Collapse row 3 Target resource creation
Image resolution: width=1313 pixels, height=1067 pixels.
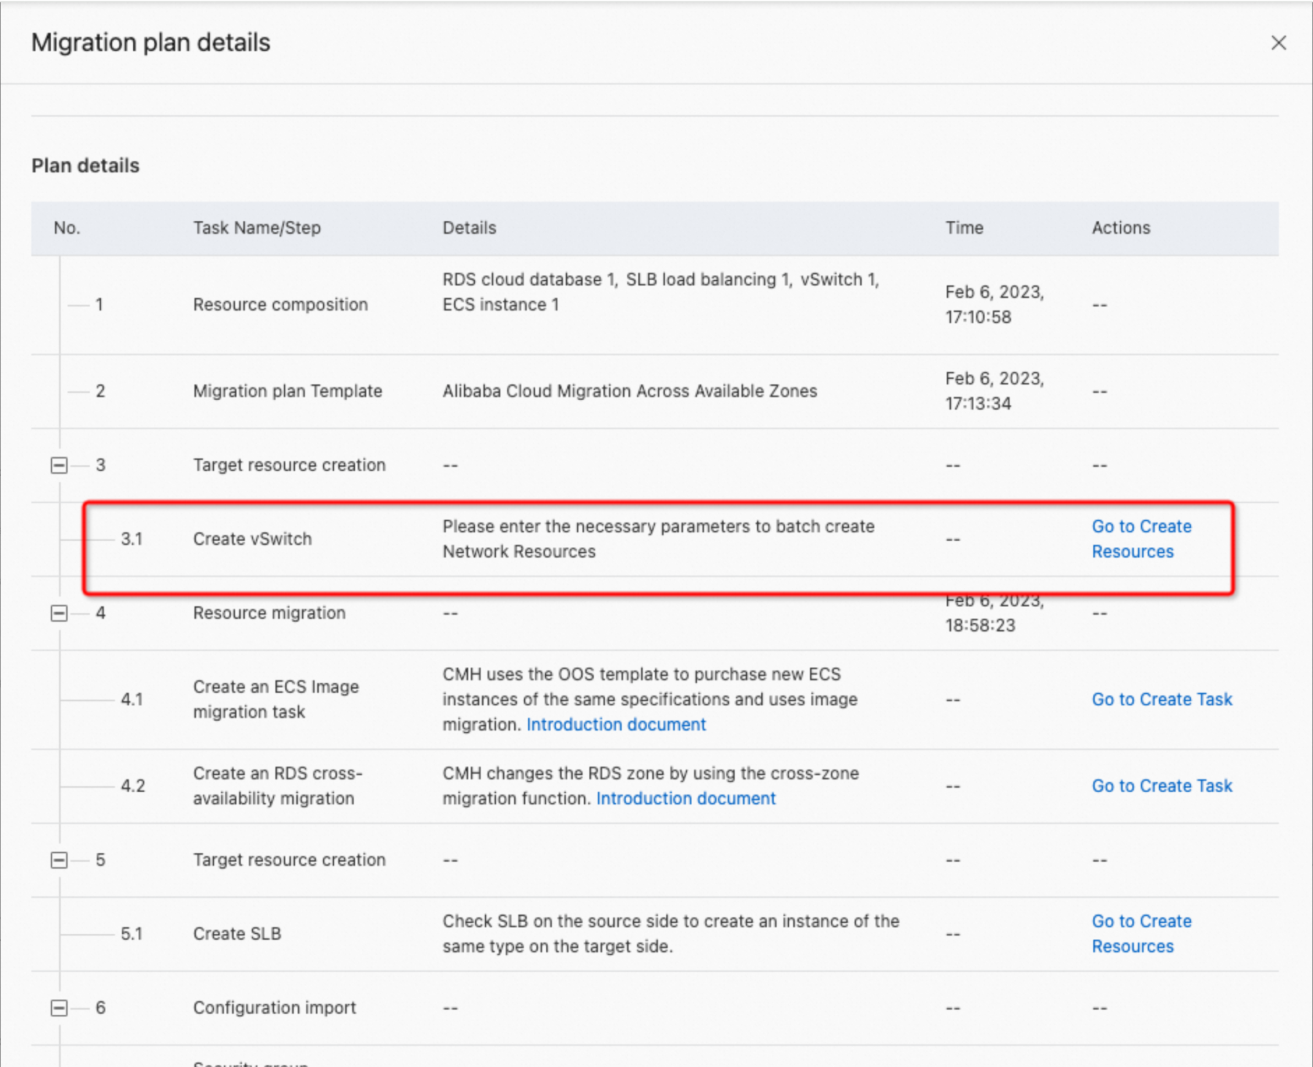59,465
